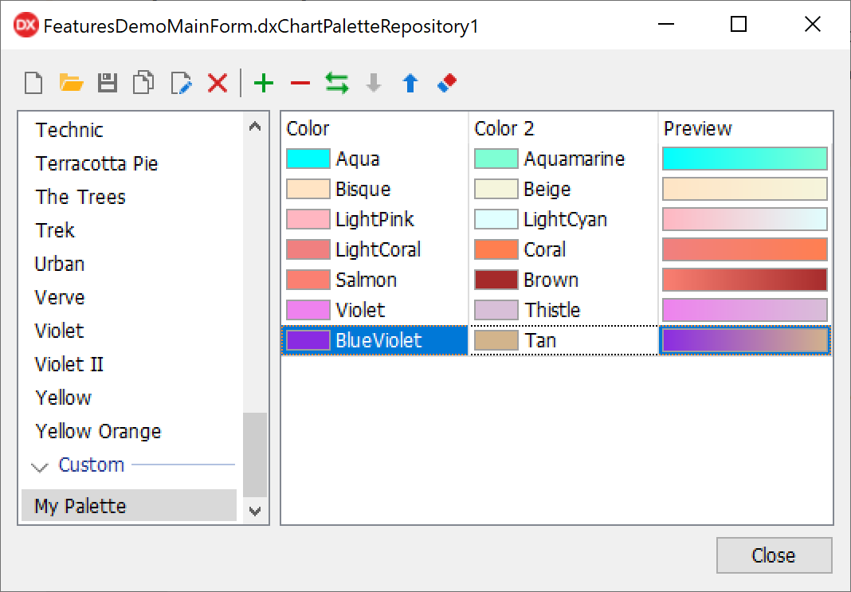Move color up with blue arrow

pyautogui.click(x=410, y=83)
